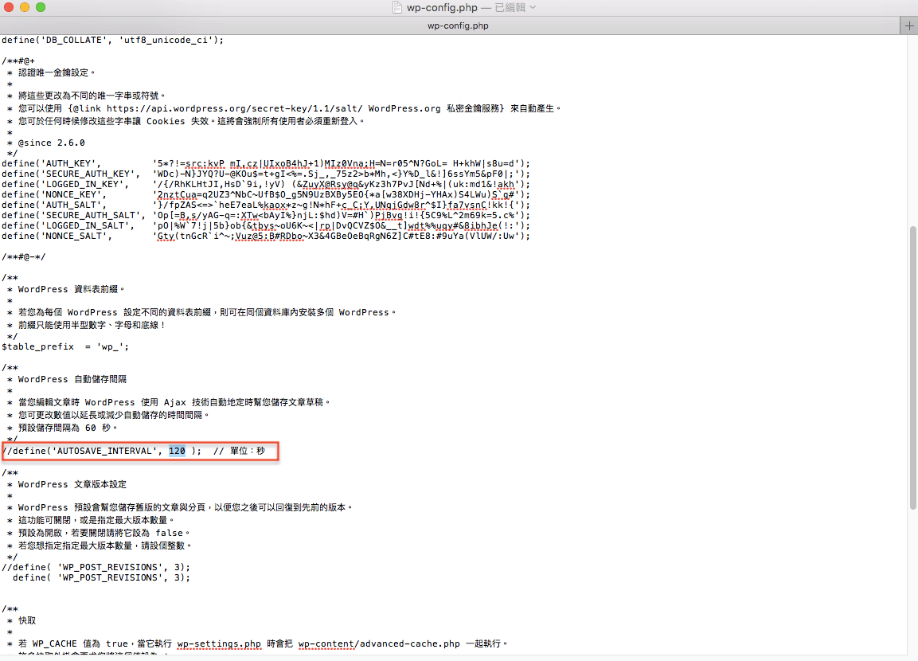
Task: Click the '/**#@-*/' marker line
Action: pyautogui.click(x=23, y=257)
